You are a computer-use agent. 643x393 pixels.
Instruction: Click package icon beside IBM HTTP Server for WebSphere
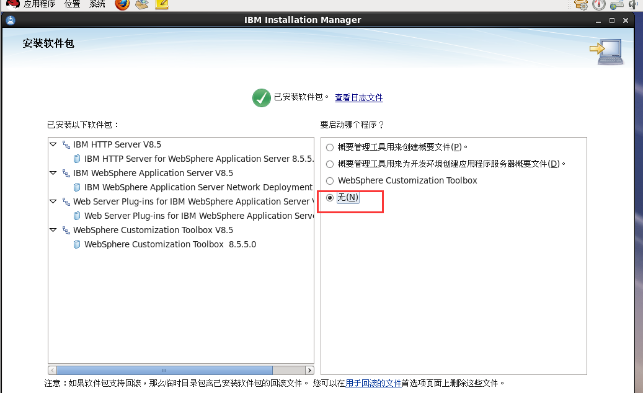[77, 159]
